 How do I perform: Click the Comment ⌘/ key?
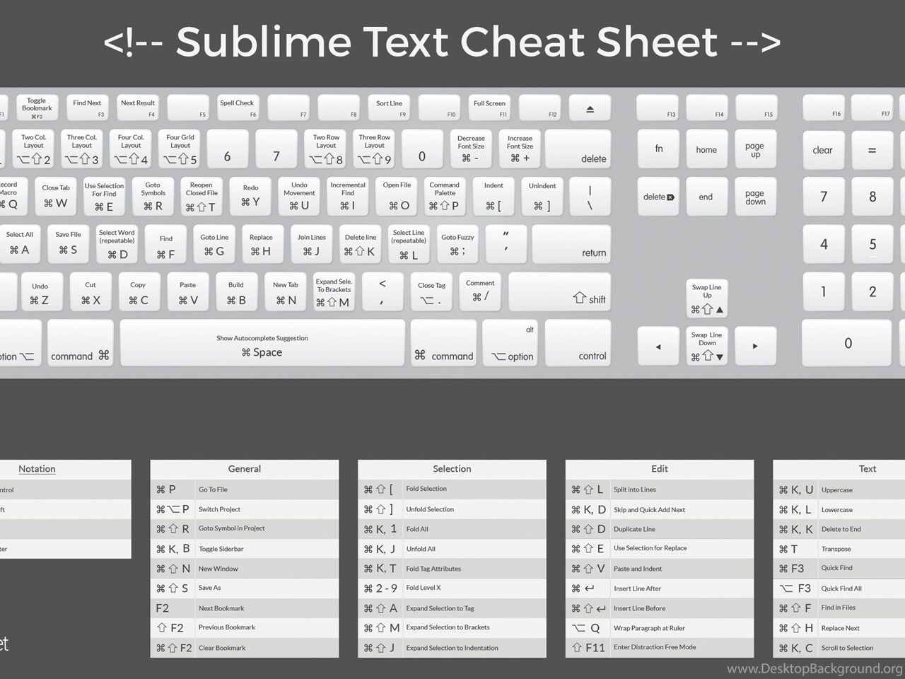[x=480, y=292]
